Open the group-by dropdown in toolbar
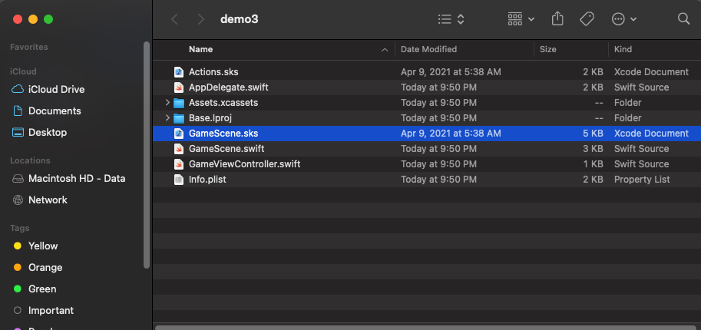The height and width of the screenshot is (330, 701). [521, 19]
